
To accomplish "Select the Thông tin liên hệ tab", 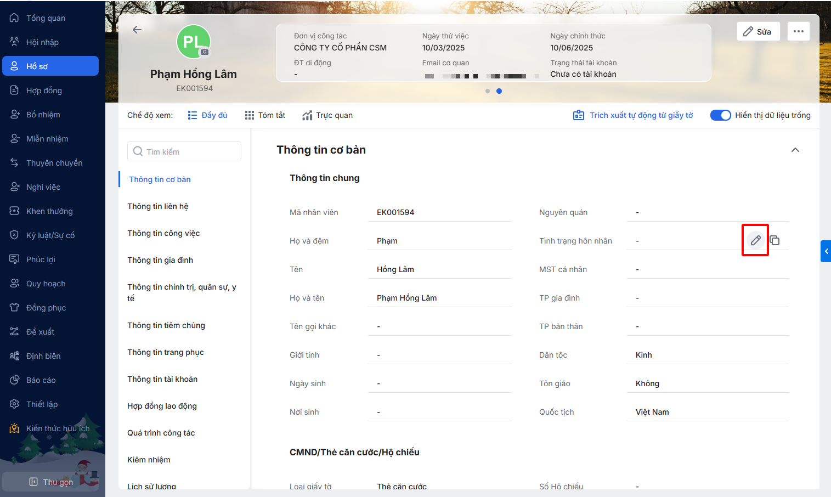I will pos(158,206).
